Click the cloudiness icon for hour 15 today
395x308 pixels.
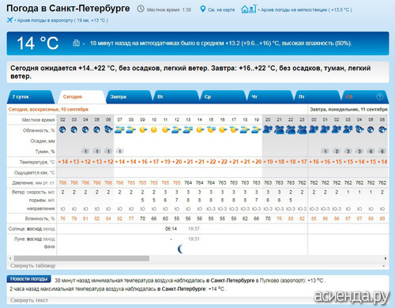(211, 130)
